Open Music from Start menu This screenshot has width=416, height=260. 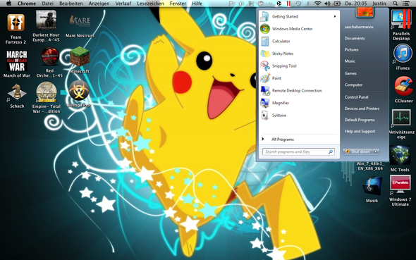click(350, 61)
